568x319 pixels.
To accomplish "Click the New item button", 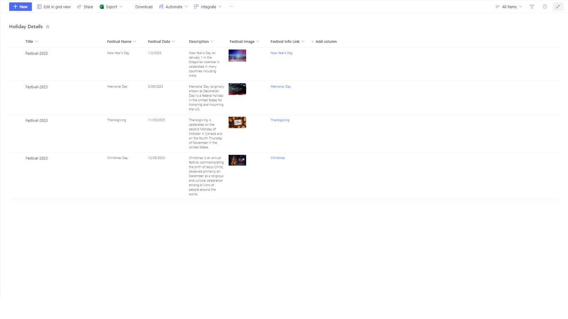I will (20, 7).
